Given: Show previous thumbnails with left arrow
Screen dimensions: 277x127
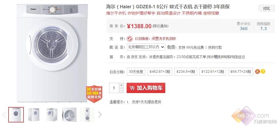Looking at the screenshot, I should coord(4,115).
